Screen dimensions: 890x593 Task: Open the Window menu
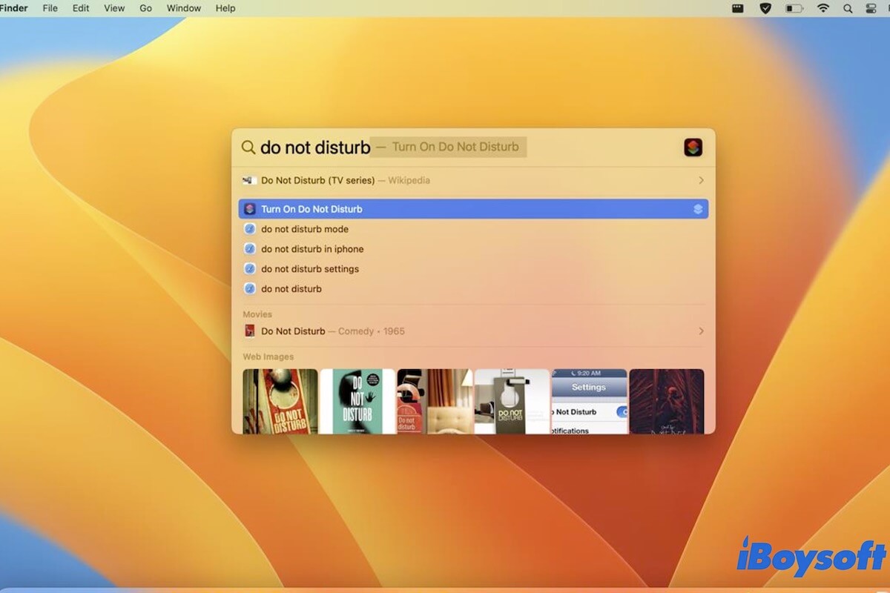coord(184,8)
